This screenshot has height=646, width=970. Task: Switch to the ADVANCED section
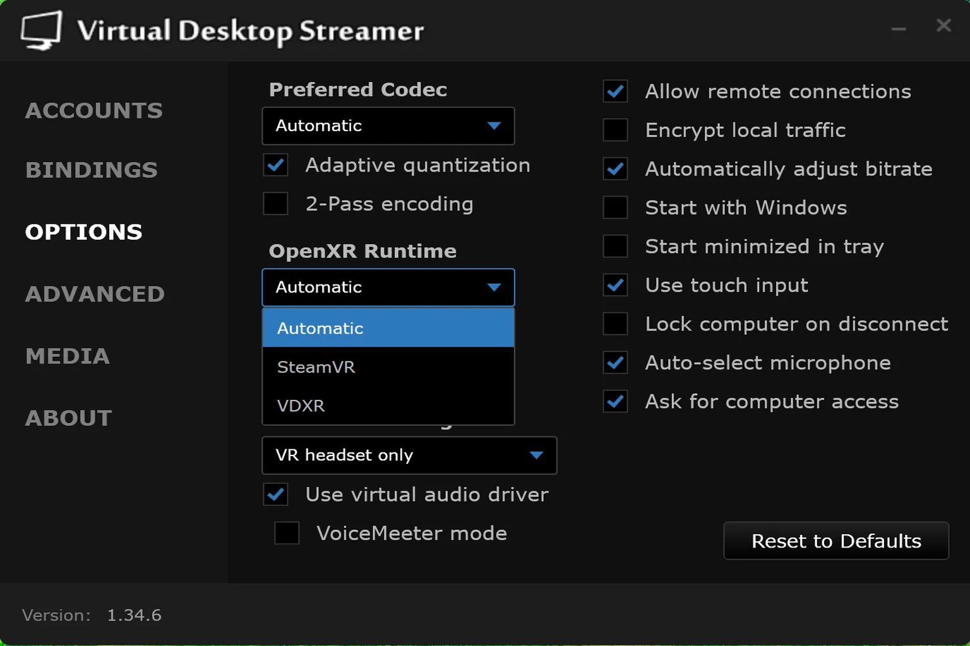(95, 293)
